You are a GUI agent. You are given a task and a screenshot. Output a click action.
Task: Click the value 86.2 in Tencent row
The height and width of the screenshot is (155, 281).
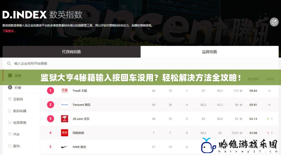(203, 105)
